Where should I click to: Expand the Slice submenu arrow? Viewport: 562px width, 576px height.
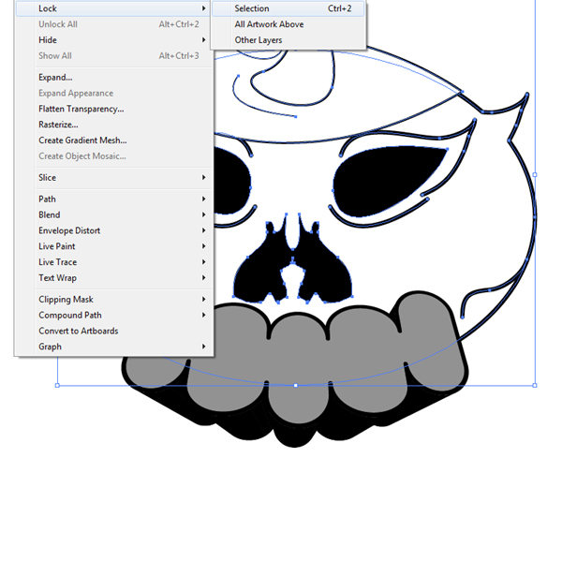pyautogui.click(x=204, y=177)
